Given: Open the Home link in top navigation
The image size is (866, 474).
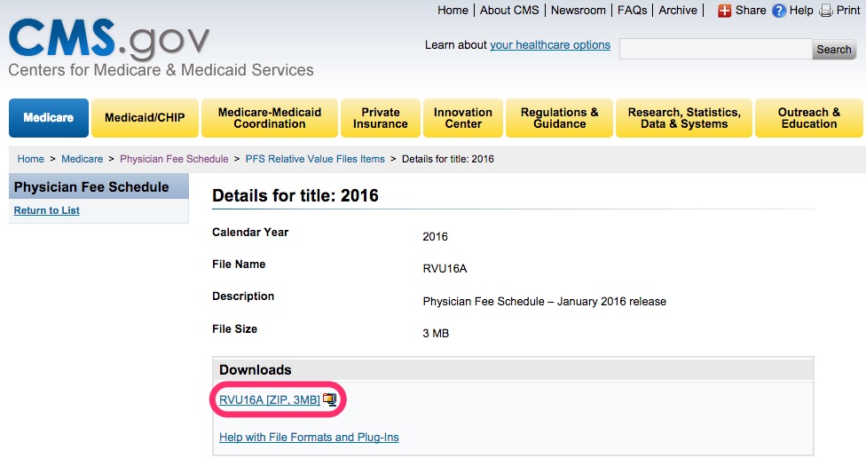Looking at the screenshot, I should point(453,11).
